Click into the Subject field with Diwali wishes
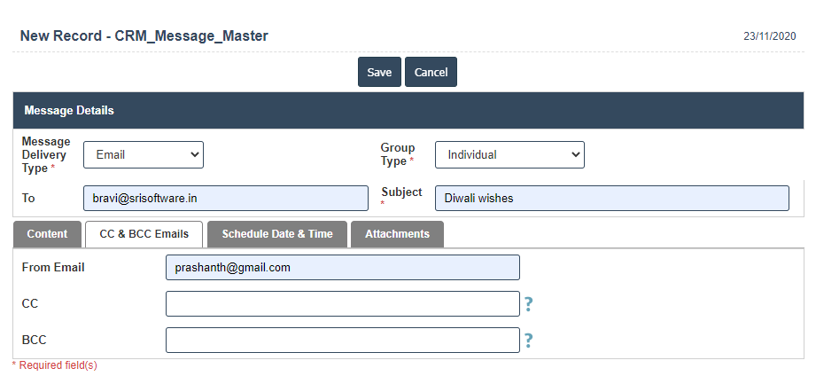816x384 pixels. coord(611,198)
